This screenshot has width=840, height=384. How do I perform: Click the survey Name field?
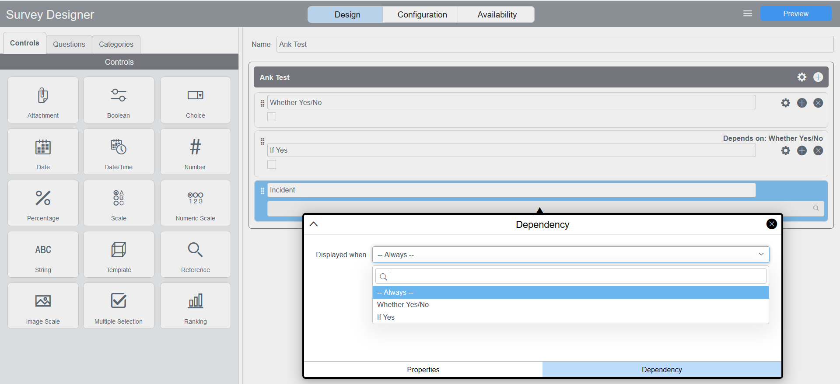[x=555, y=44]
